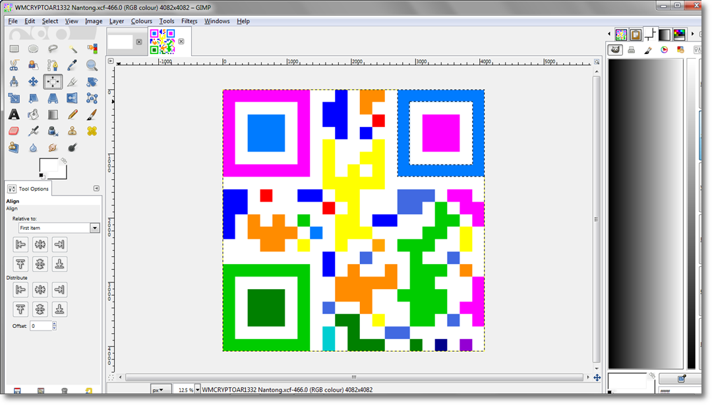The height and width of the screenshot is (405, 712).
Task: Choose the Perspective tool
Action: (x=53, y=98)
